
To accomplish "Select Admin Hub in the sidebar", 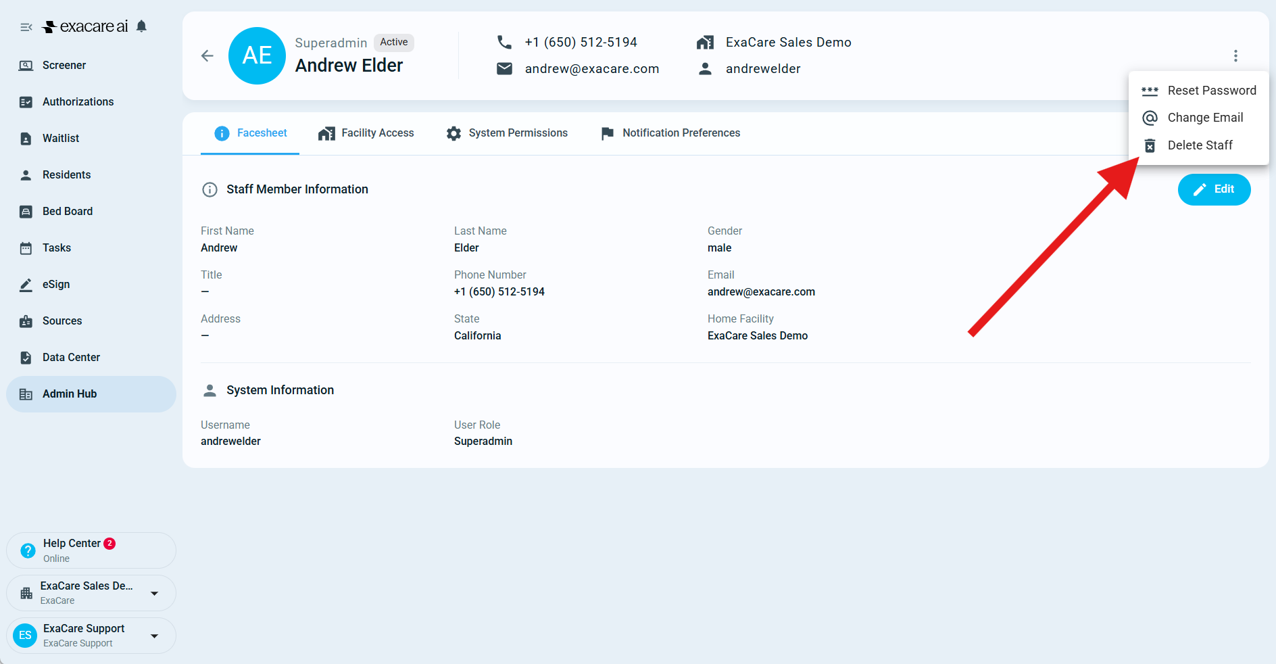I will [x=91, y=394].
